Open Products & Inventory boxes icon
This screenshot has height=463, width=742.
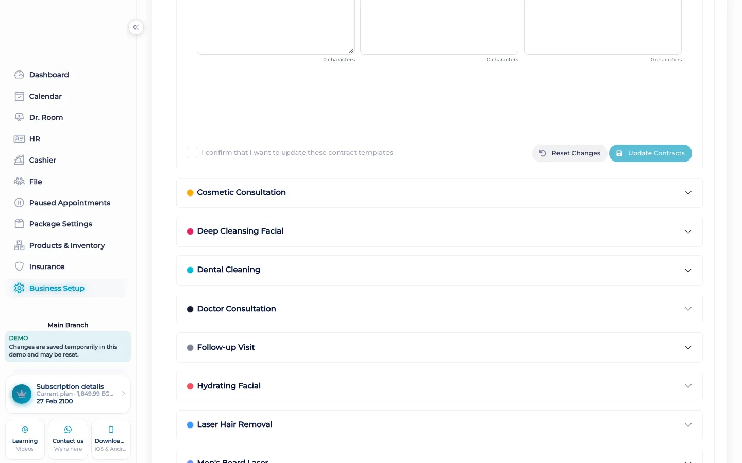(x=19, y=245)
